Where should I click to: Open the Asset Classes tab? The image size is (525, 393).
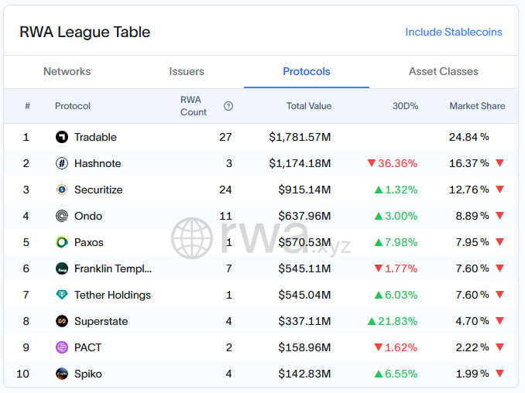click(x=443, y=71)
